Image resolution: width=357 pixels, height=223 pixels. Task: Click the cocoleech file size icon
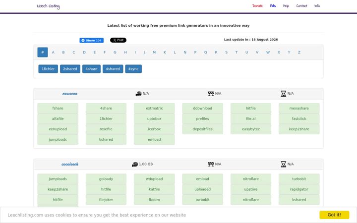pyautogui.click(x=135, y=164)
